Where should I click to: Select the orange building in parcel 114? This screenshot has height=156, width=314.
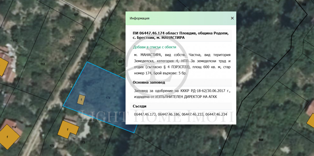pyautogui.click(x=8, y=136)
